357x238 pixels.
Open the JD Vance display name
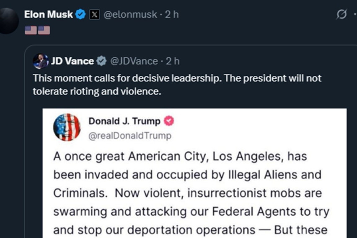72,61
